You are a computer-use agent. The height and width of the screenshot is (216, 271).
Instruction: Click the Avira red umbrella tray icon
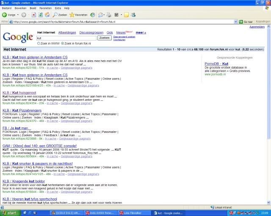tap(231, 213)
